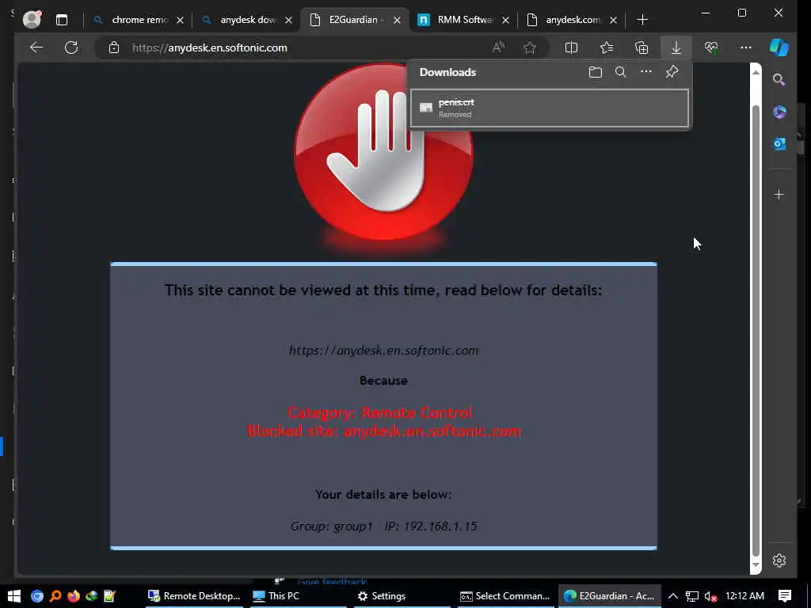
Task: Click 'Blocked site' red text line
Action: point(384,431)
